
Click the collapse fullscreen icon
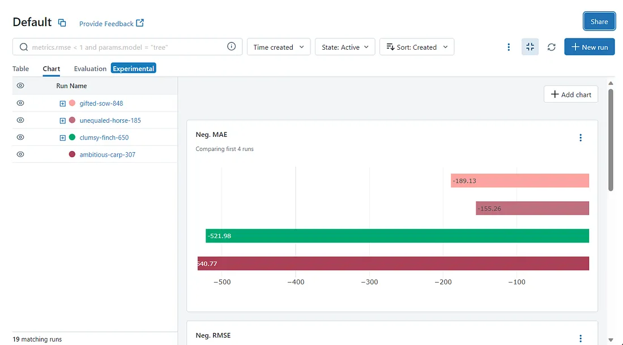(530, 47)
